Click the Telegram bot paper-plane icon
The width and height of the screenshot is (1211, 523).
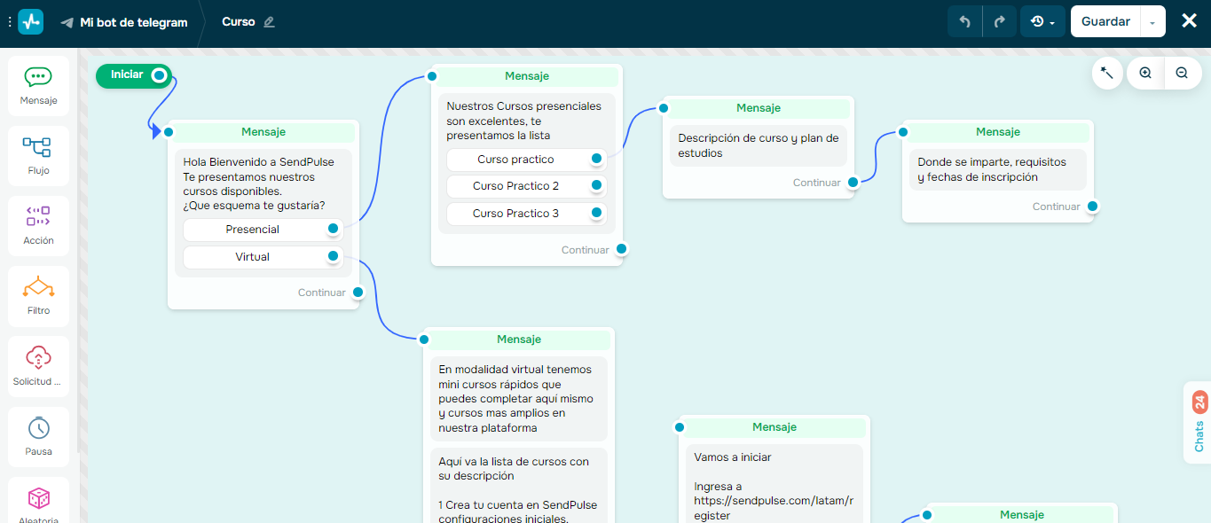point(67,22)
